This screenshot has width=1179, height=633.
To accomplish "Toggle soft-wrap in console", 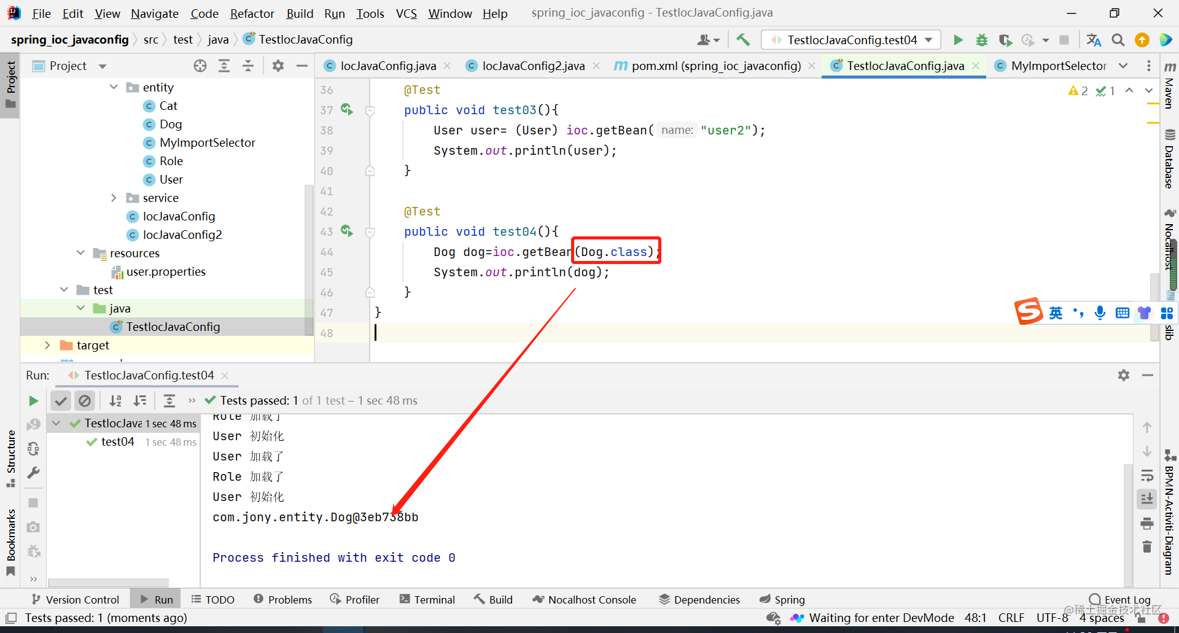I will click(x=1146, y=476).
